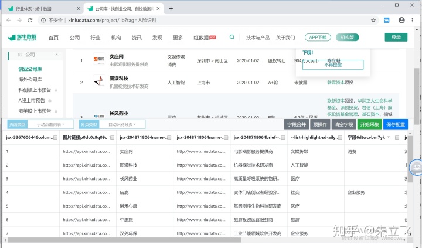Click the 磐霖资本领投 investor link
This screenshot has width=422, height=248.
pyautogui.click(x=340, y=83)
